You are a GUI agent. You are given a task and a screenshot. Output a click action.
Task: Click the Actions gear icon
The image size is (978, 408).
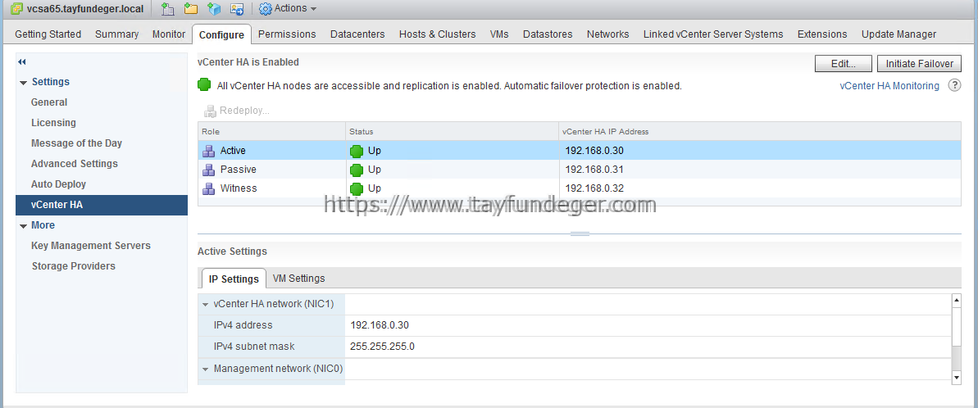click(x=265, y=9)
